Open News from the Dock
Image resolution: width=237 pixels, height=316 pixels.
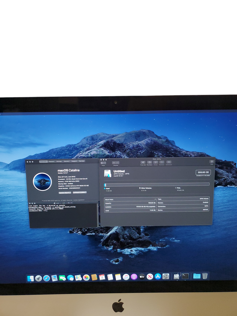[150, 276]
